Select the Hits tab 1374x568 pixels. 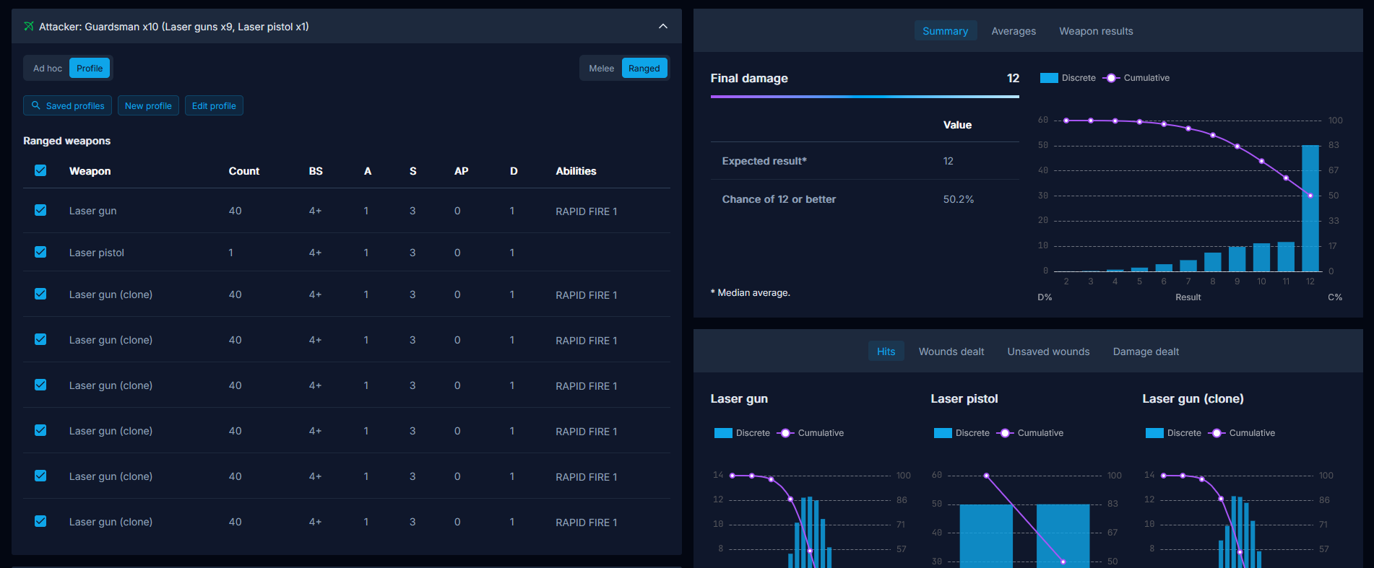coord(886,351)
